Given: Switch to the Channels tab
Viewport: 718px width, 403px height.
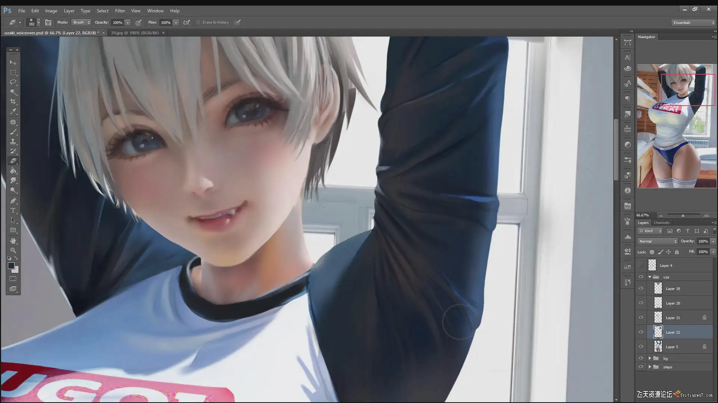Looking at the screenshot, I should pos(662,223).
